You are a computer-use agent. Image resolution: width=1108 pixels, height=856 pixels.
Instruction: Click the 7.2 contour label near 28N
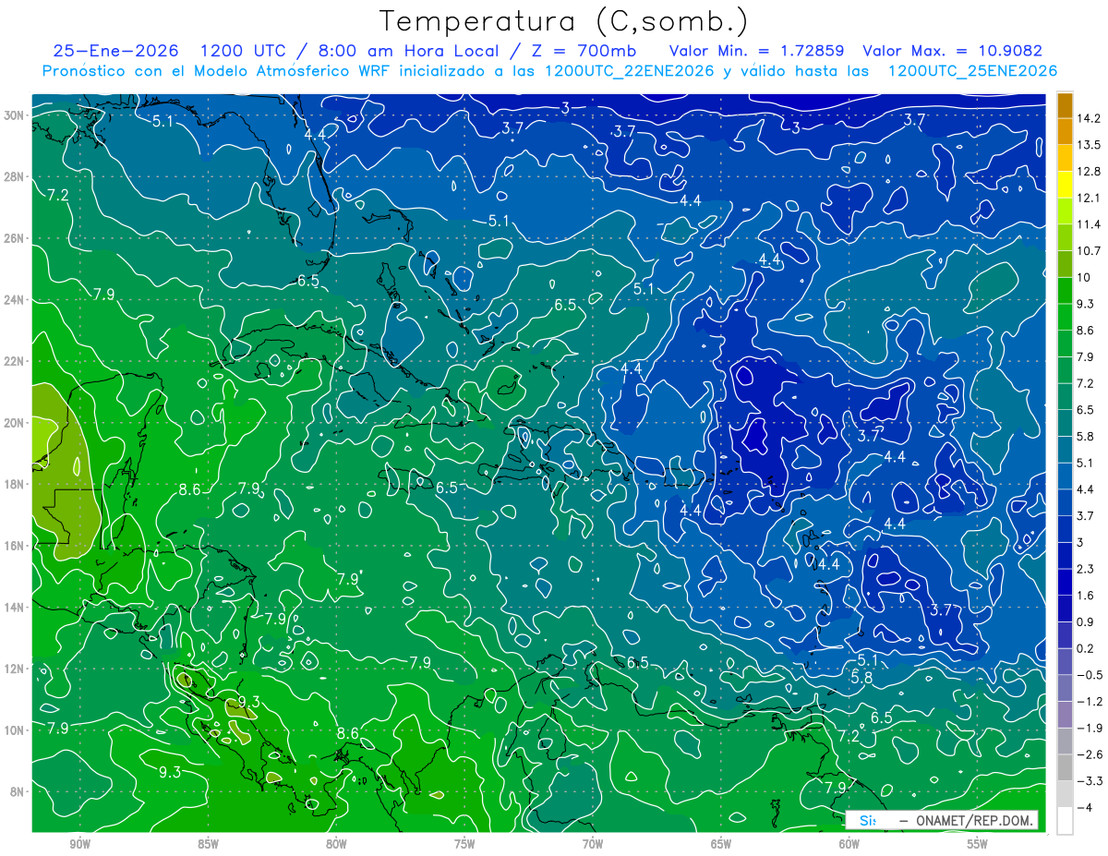click(x=57, y=195)
